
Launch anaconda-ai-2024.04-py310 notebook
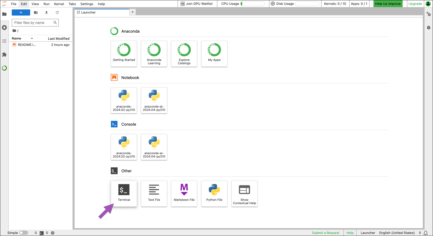(154, 100)
